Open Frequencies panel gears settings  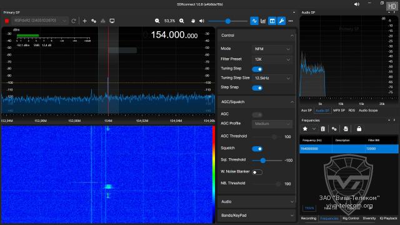click(x=334, y=129)
